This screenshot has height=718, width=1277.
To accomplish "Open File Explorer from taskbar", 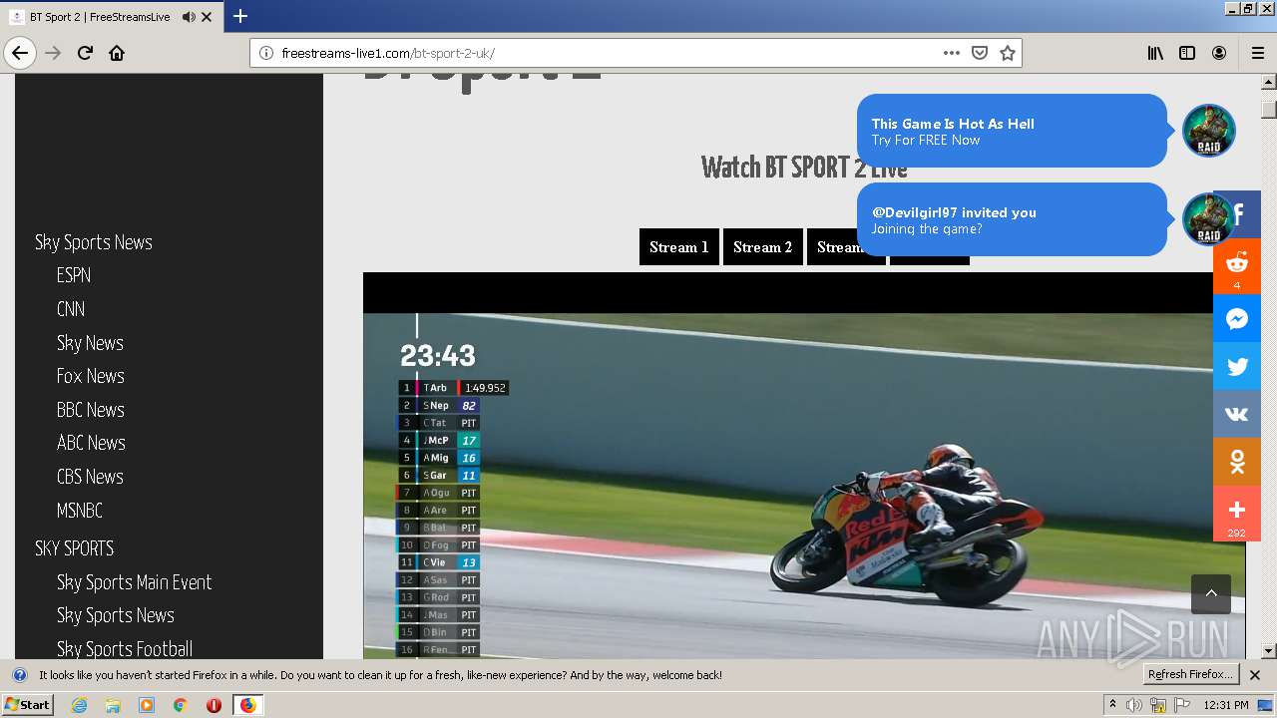I will (x=113, y=705).
